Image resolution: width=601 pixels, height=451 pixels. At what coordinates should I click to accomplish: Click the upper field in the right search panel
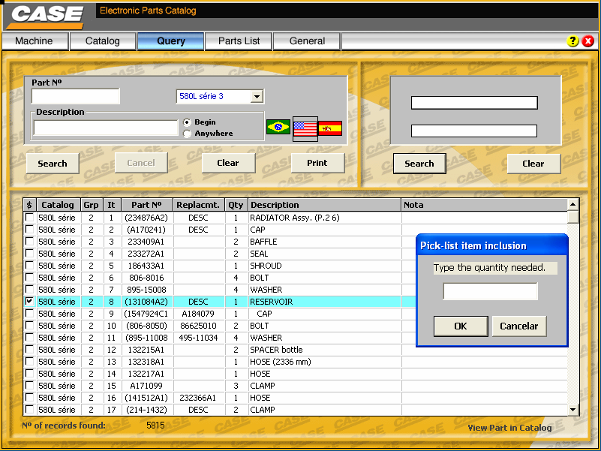click(x=474, y=103)
